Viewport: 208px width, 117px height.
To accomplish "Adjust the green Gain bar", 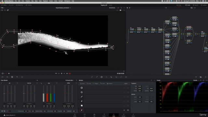I will pos(51,94).
